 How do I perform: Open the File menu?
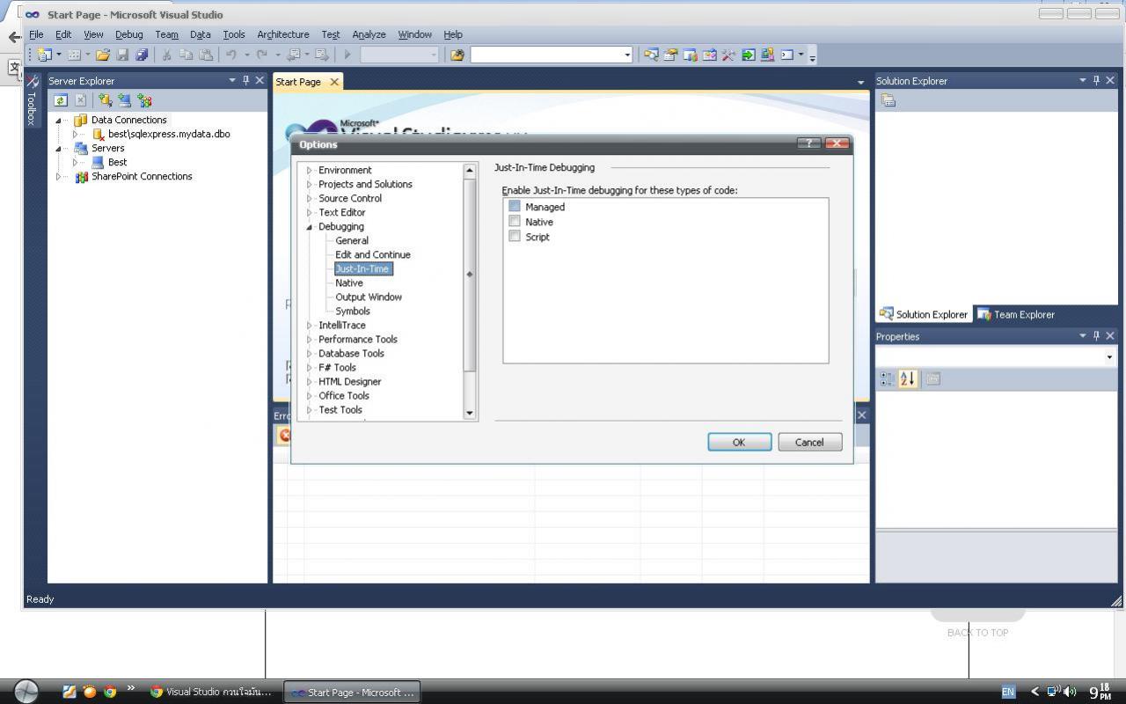tap(36, 34)
